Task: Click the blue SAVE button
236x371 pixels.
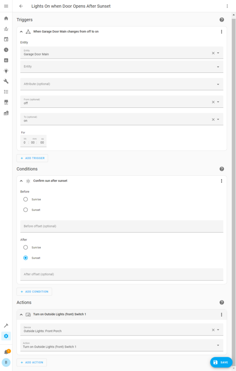Action: [x=221, y=362]
